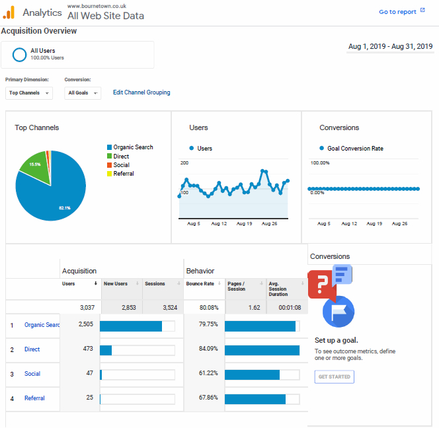
Task: Click the Direct bounce rate 84.09%
Action: point(208,349)
